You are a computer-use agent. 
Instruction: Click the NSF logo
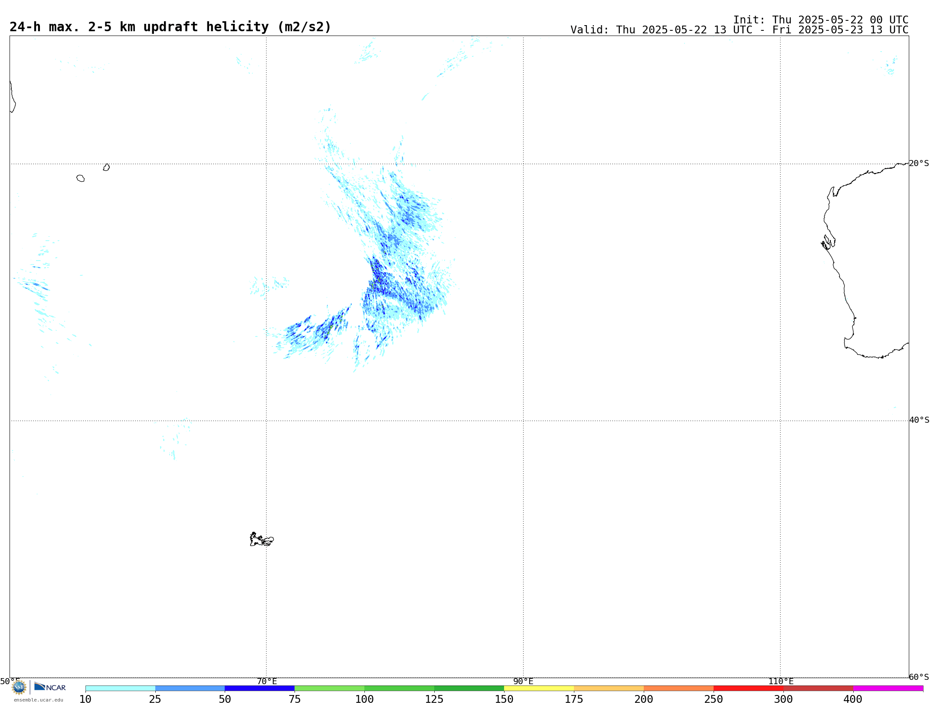point(19,687)
